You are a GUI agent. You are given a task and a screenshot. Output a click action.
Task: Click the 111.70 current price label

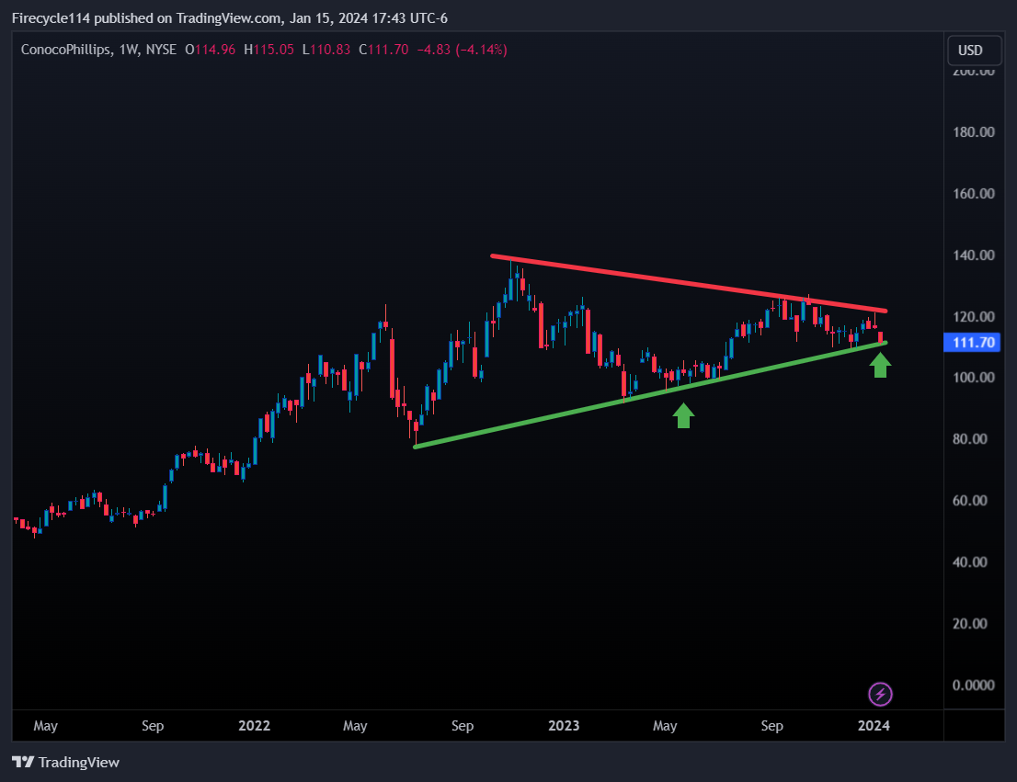pos(972,343)
